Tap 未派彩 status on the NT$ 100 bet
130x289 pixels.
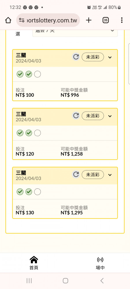(93, 57)
